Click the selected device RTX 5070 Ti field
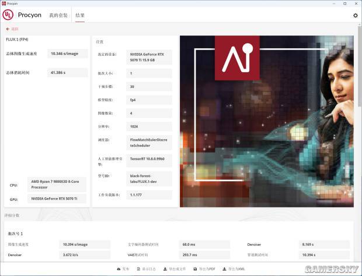This screenshot has height=276, width=362. [149, 57]
